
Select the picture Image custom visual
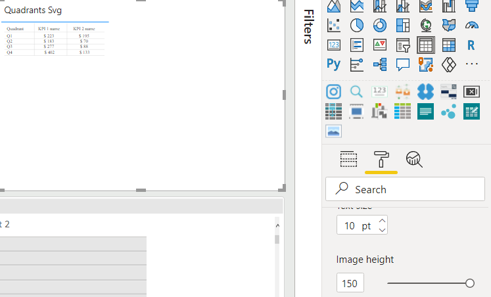(333, 131)
